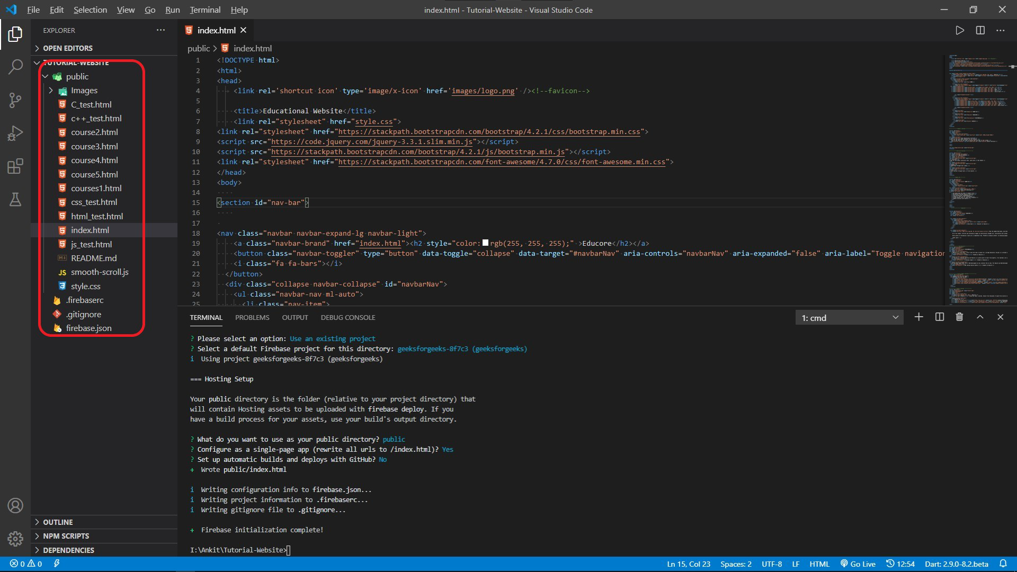
Task: Toggle Go Live server in status bar
Action: point(858,564)
